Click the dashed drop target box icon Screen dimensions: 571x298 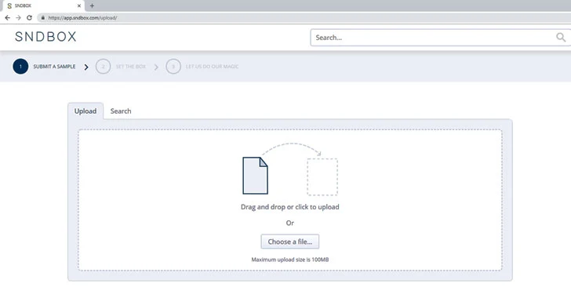click(x=322, y=176)
